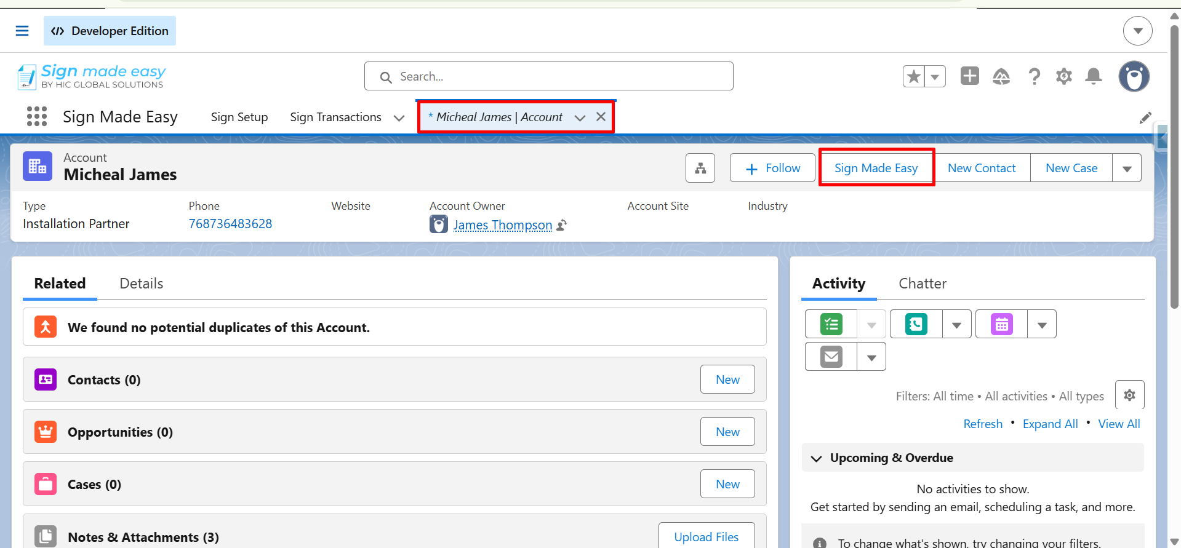This screenshot has height=548, width=1181.
Task: Click the Sign made easy logo
Action: tap(92, 77)
